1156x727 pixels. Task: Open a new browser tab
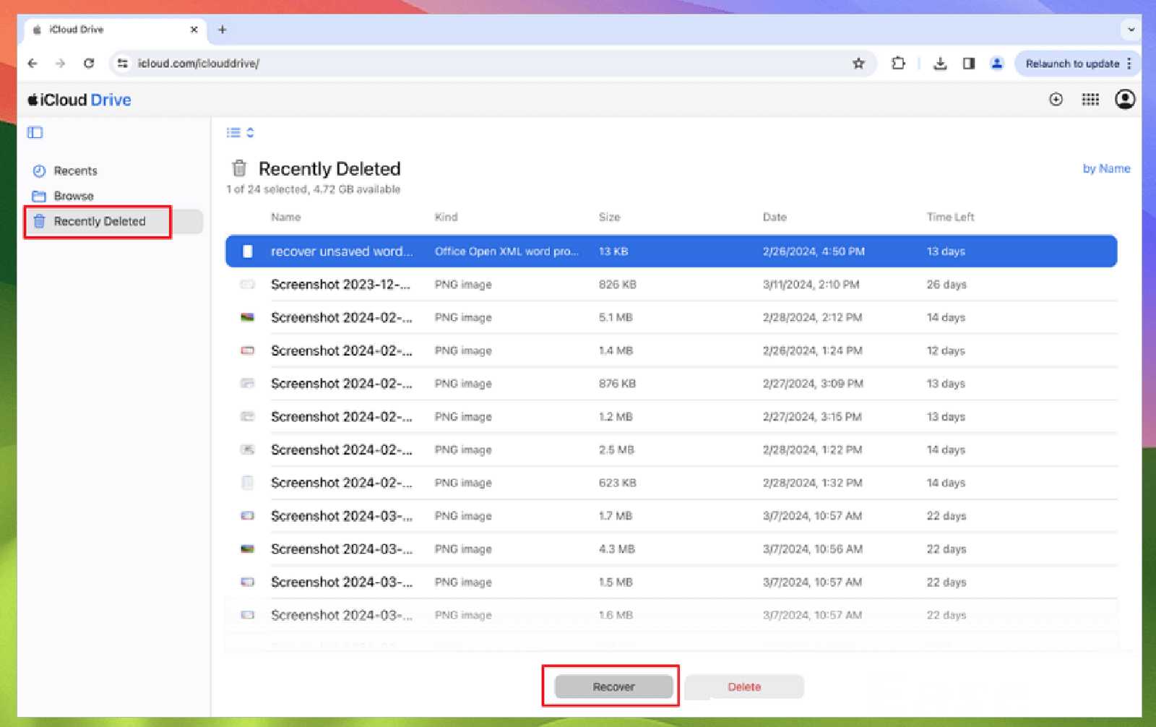click(222, 30)
